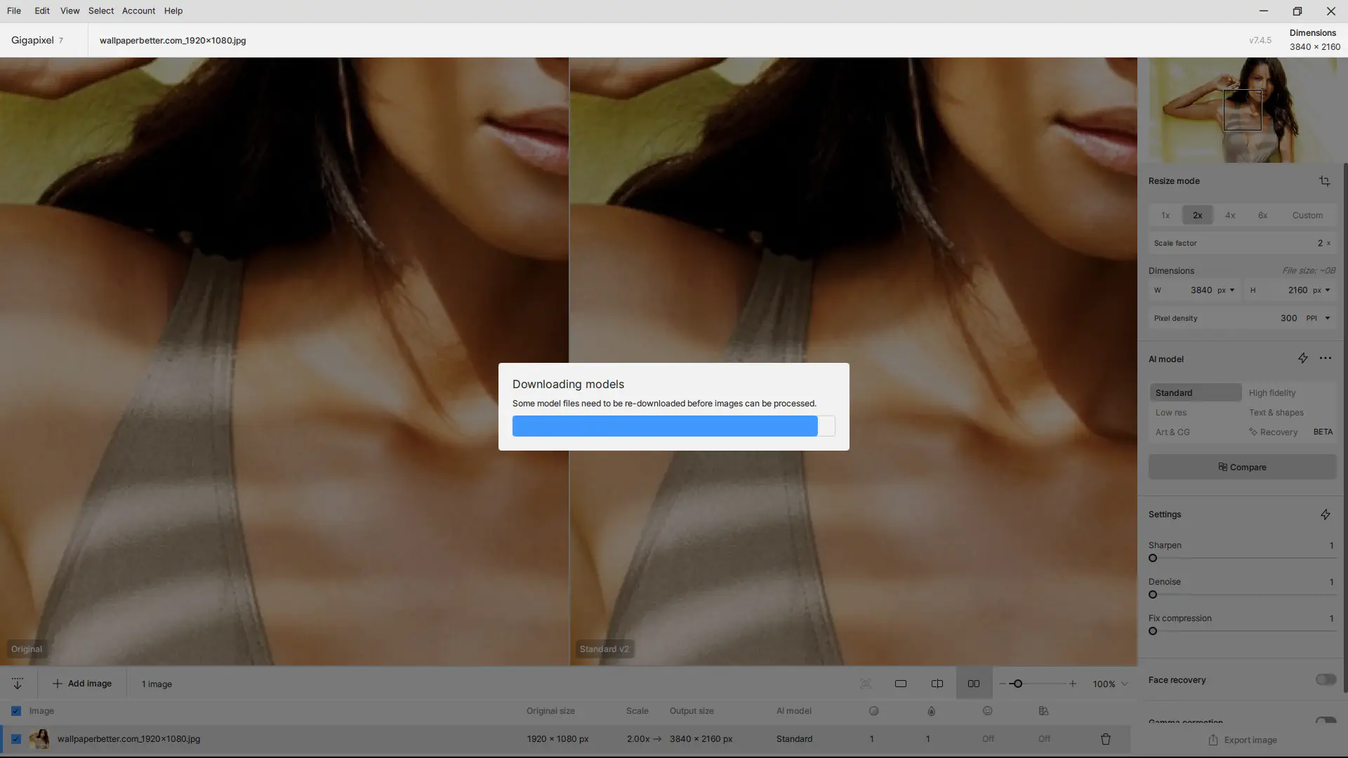Uncheck the wallpaperbetter.com image row checkbox

16,739
